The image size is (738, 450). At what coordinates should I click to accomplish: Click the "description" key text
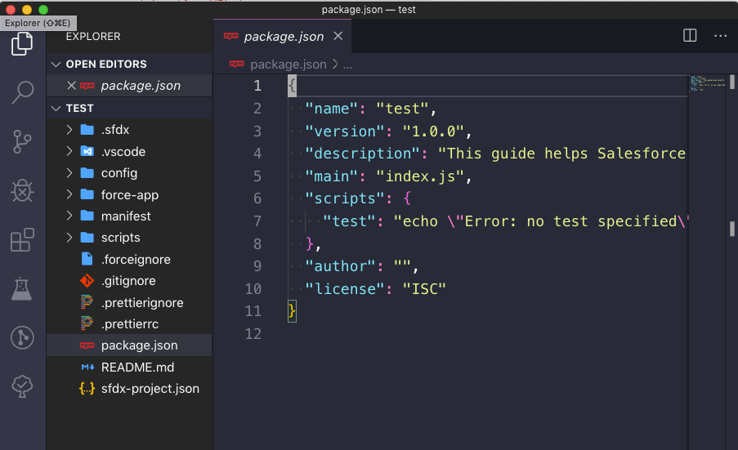(x=362, y=154)
